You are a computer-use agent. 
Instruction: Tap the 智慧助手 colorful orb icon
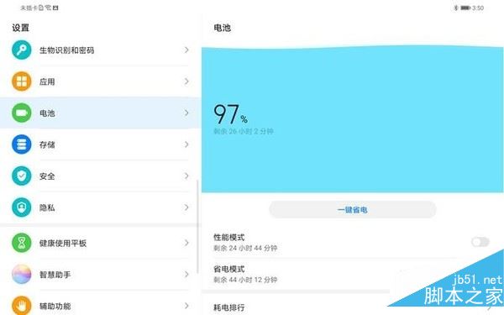(22, 274)
